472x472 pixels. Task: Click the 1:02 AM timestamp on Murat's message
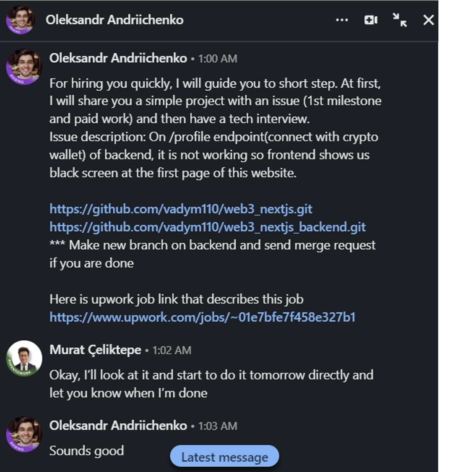point(172,350)
